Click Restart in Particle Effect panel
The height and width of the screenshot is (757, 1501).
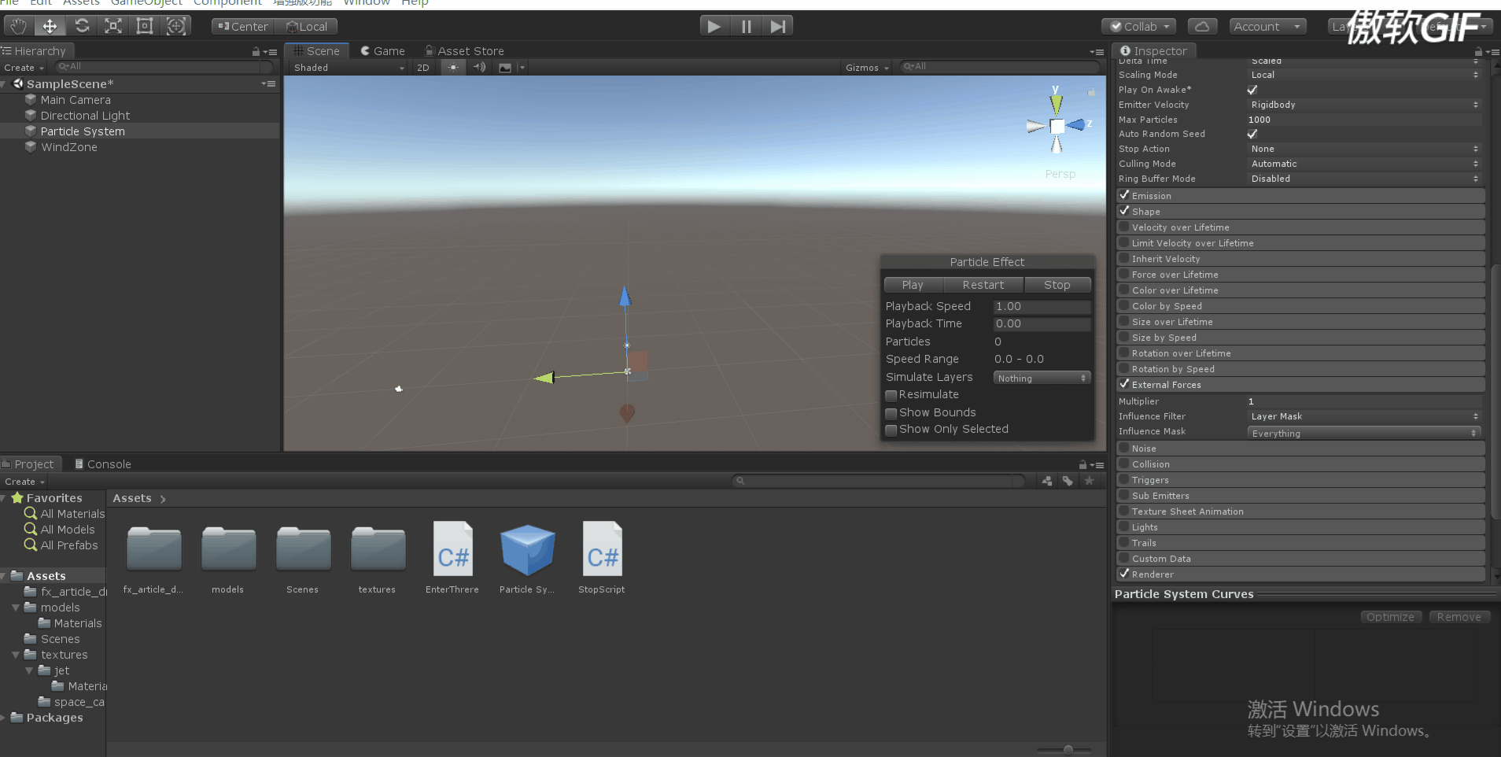[983, 285]
